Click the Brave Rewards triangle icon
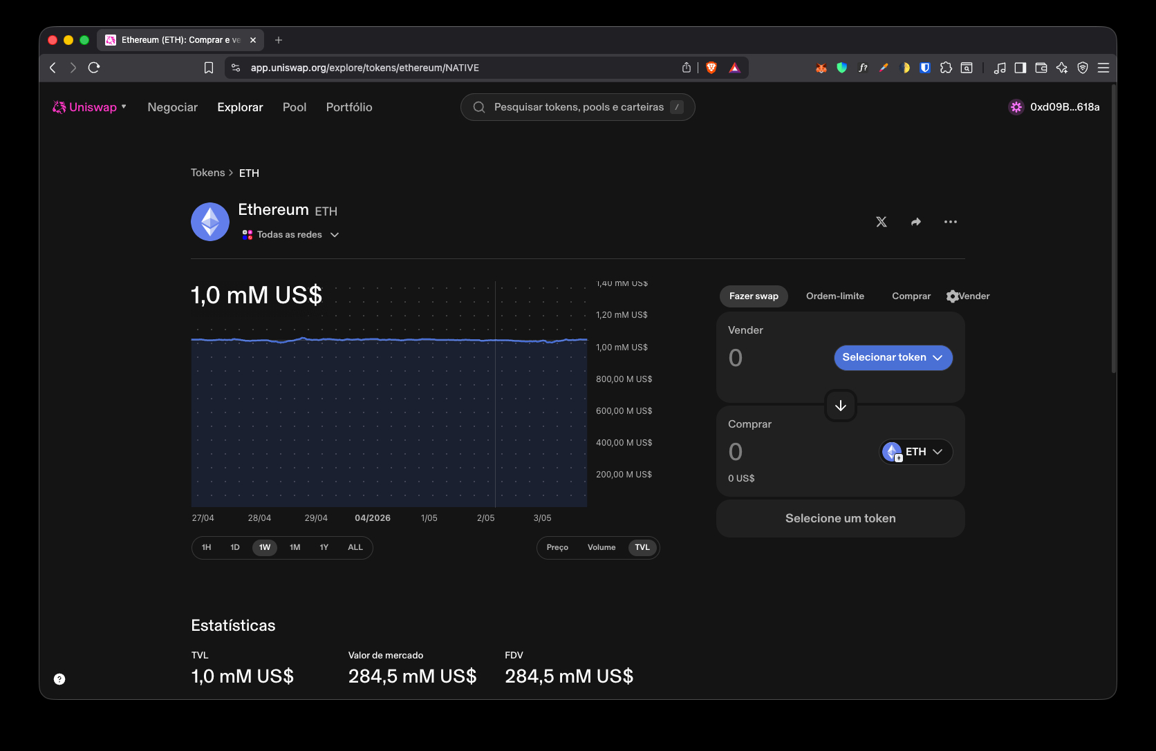This screenshot has width=1156, height=751. [734, 68]
